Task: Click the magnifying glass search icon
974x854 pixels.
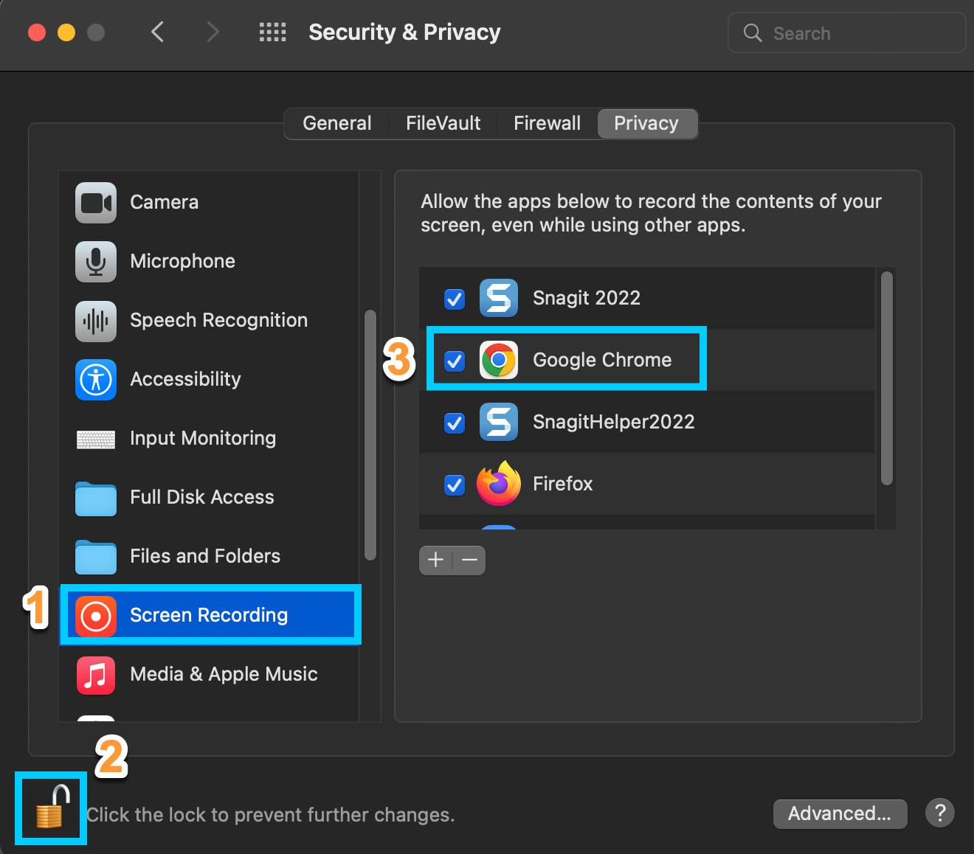Action: point(753,32)
